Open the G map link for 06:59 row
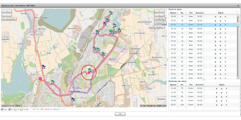The height and width of the screenshot is (120, 241). [215, 17]
